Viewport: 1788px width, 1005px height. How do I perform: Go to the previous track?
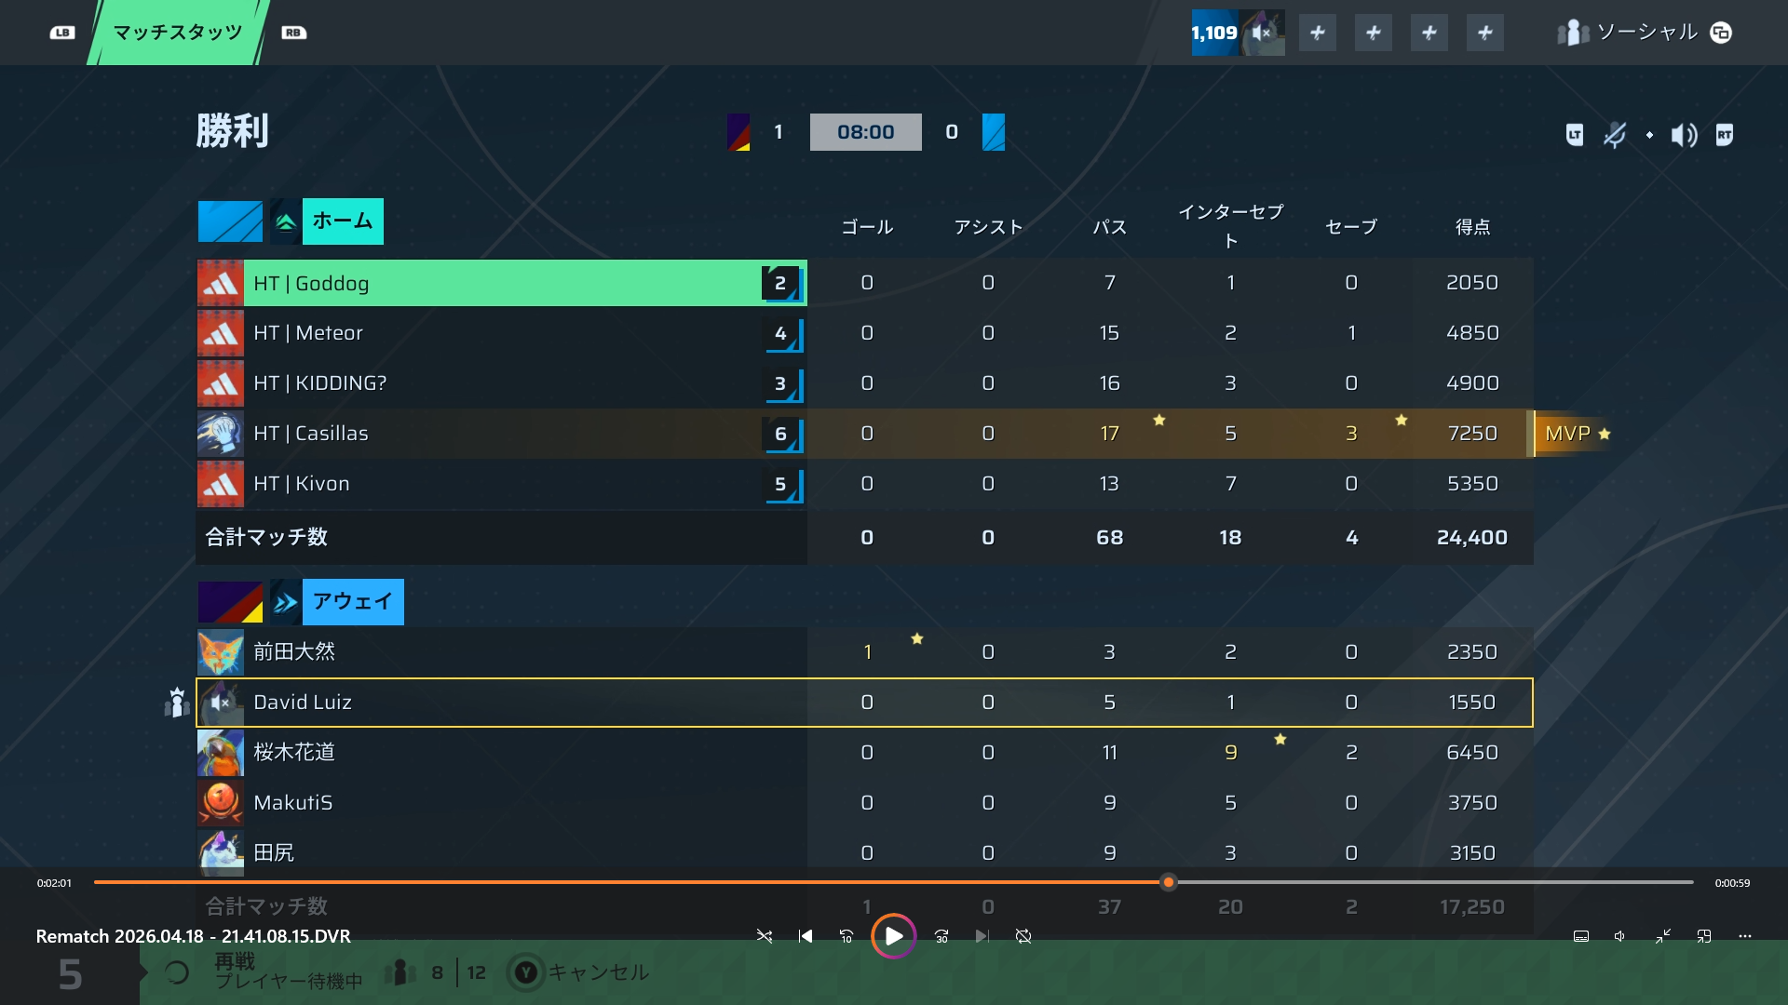[806, 936]
